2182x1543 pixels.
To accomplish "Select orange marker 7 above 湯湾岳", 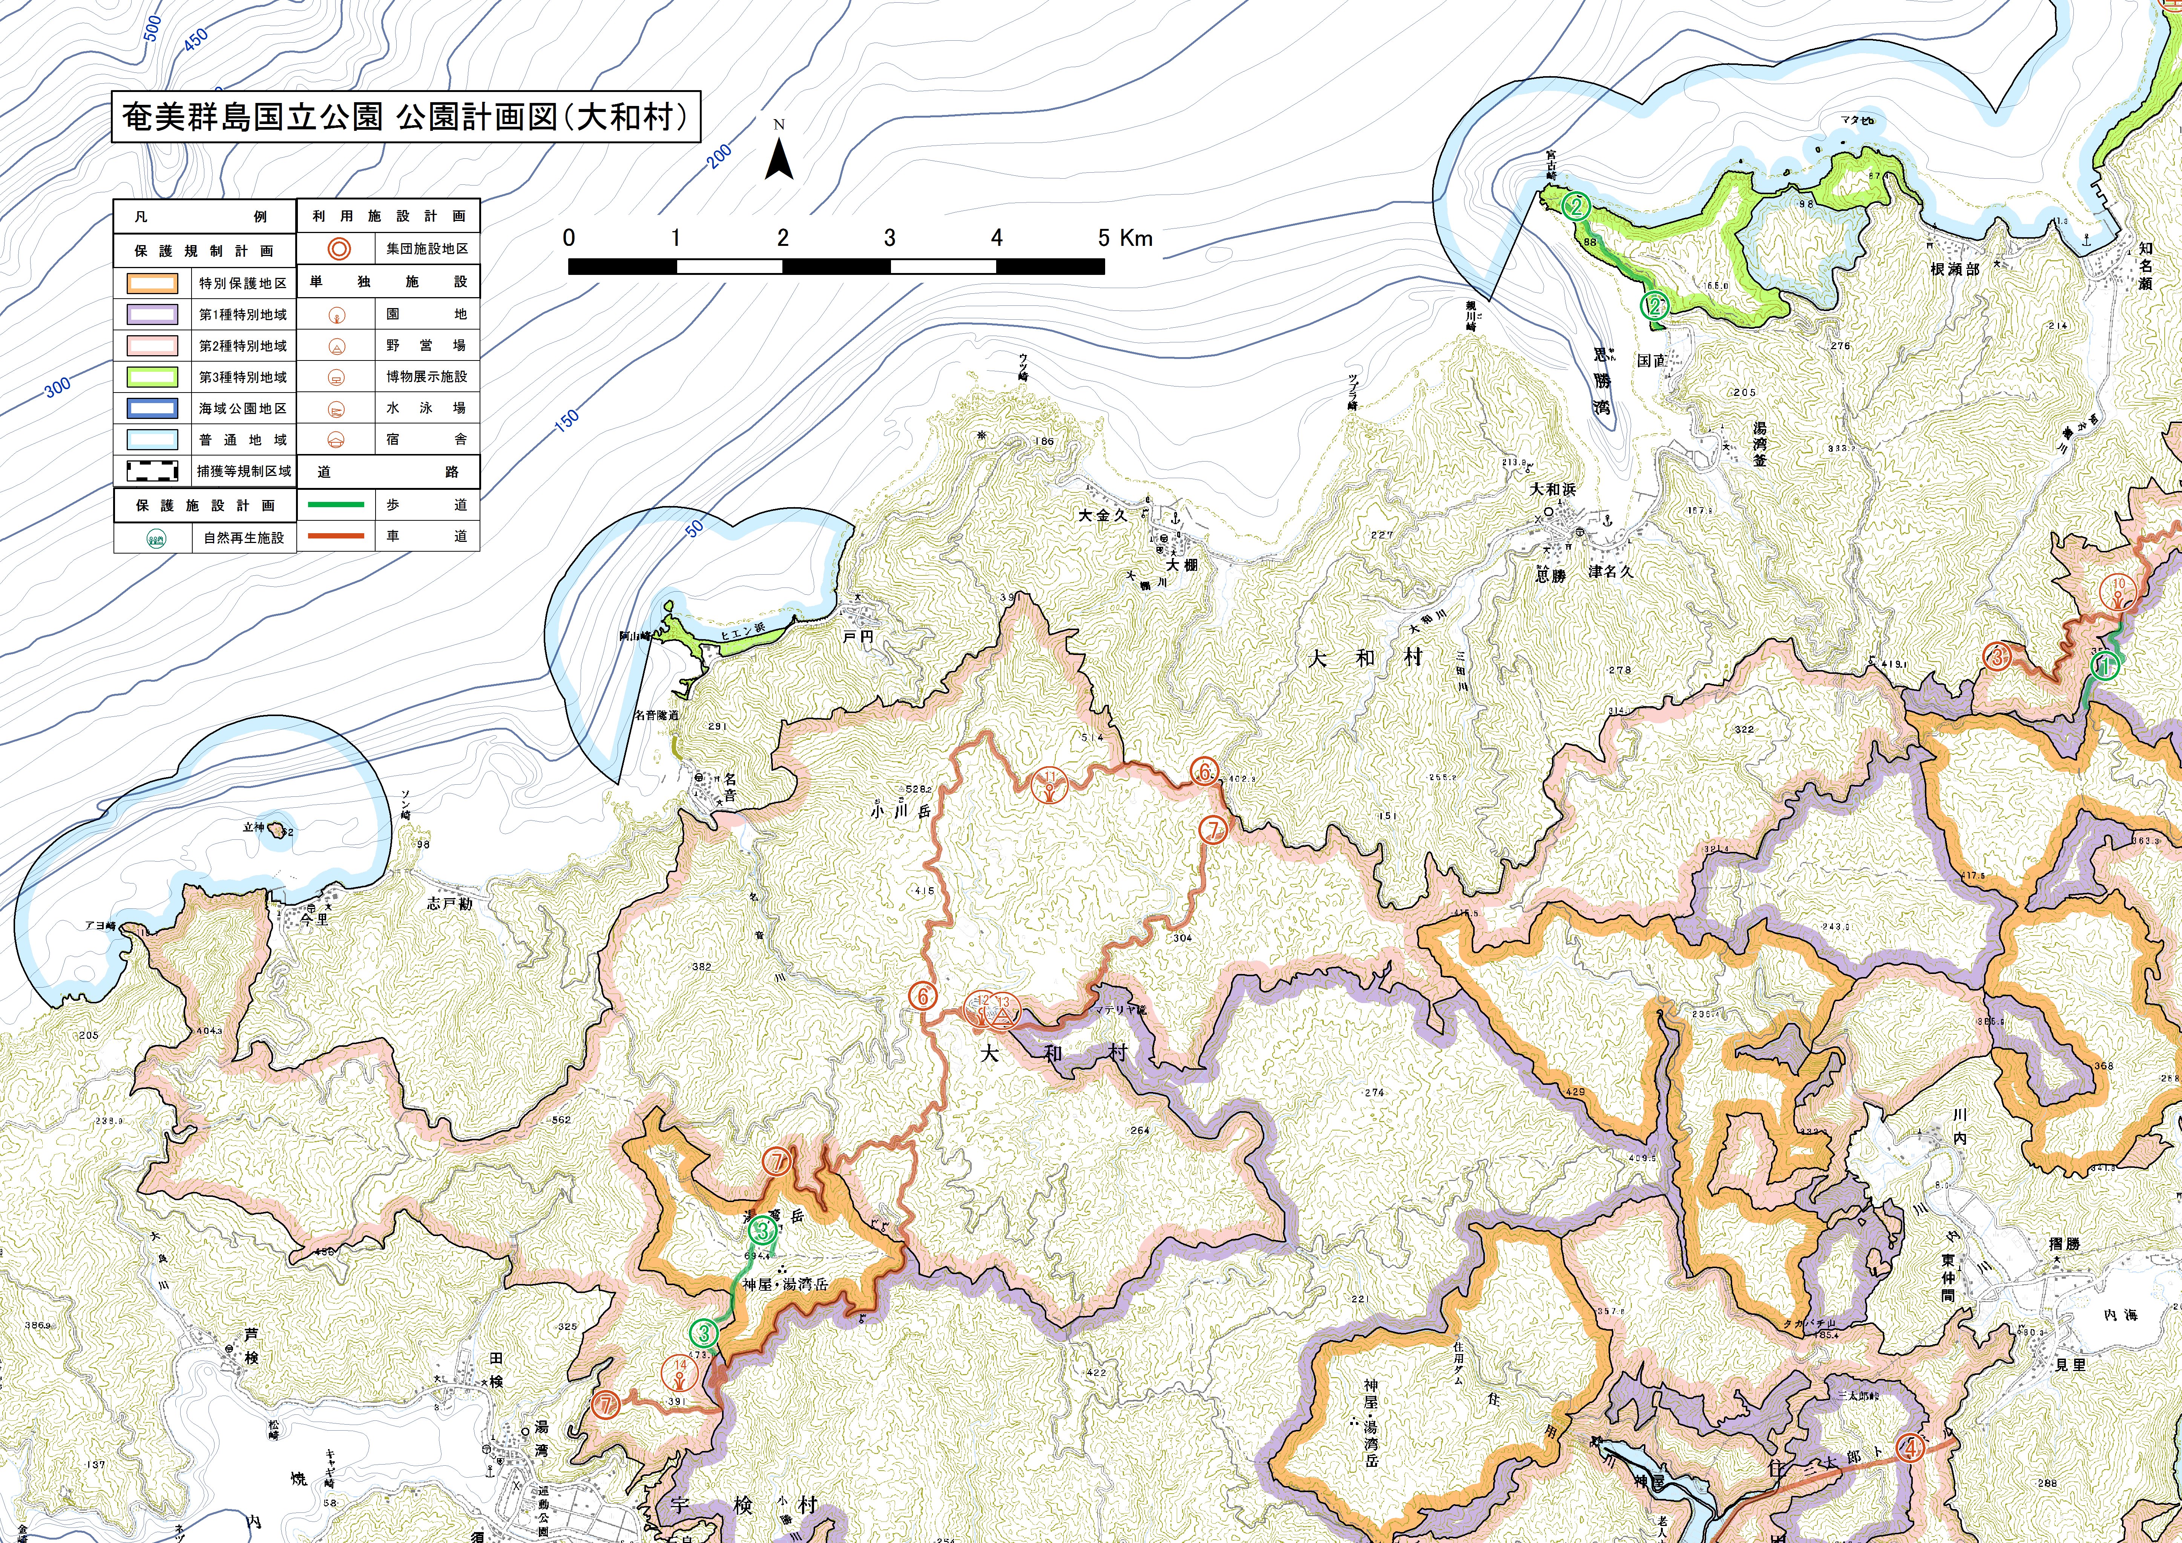I will pyautogui.click(x=777, y=1160).
